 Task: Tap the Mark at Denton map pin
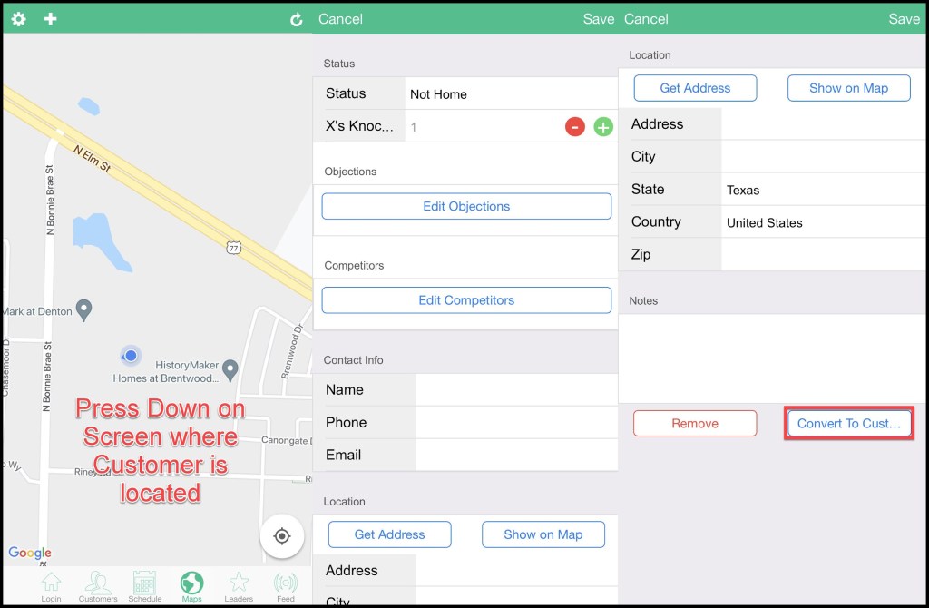pos(84,310)
